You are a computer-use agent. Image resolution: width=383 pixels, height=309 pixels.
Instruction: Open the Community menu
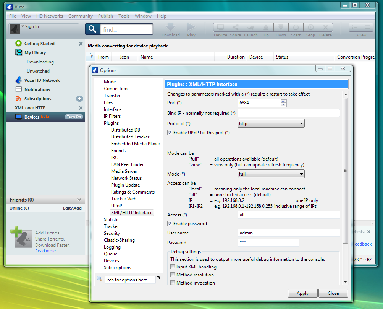coord(81,16)
